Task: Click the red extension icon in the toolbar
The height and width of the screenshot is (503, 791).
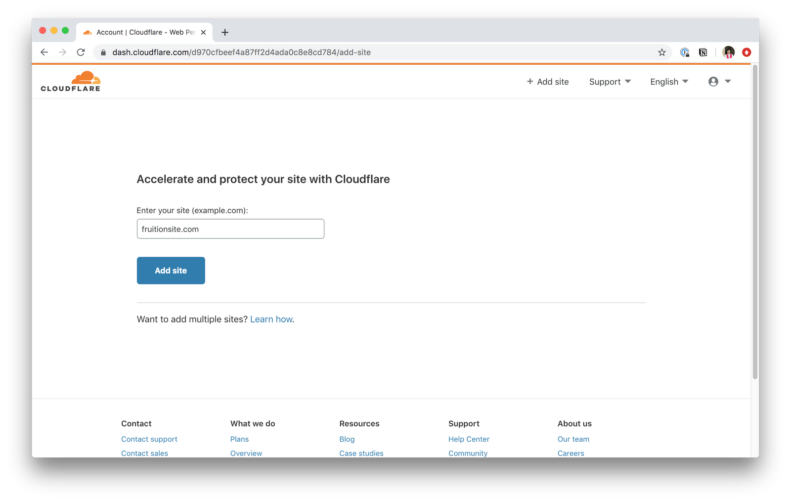Action: click(747, 52)
